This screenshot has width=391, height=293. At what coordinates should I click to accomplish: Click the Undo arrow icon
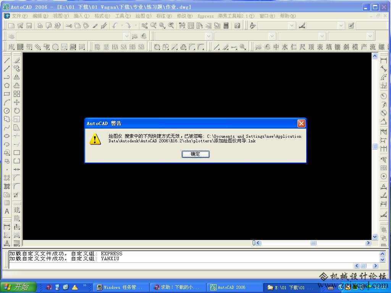click(115, 26)
